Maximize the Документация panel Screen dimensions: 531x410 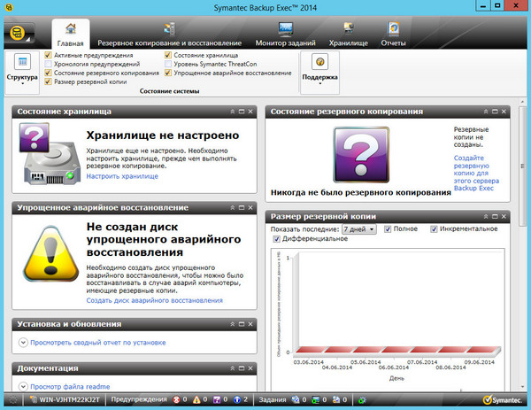[x=242, y=368]
